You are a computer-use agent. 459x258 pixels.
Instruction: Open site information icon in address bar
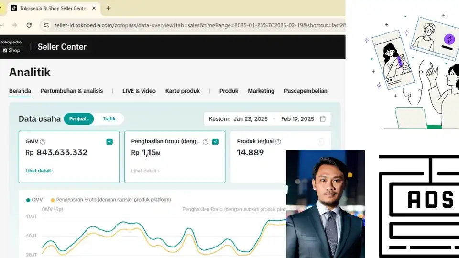tap(46, 25)
